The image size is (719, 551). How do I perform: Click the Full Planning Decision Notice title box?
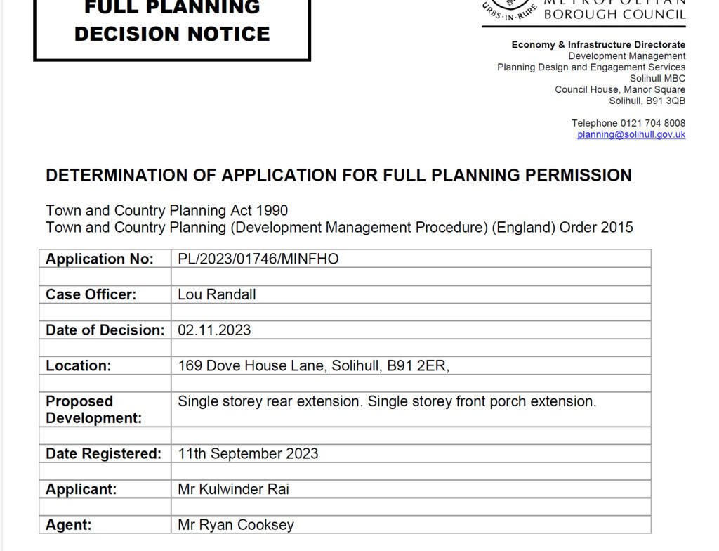pos(172,27)
